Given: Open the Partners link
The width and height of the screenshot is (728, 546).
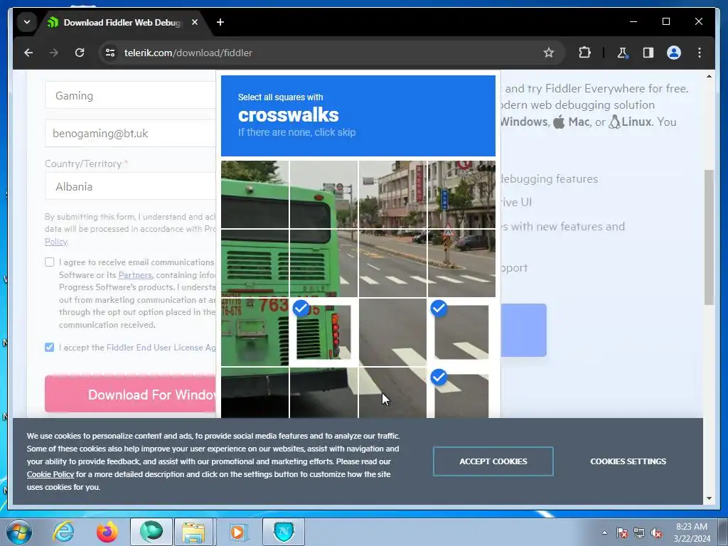Looking at the screenshot, I should click(135, 275).
